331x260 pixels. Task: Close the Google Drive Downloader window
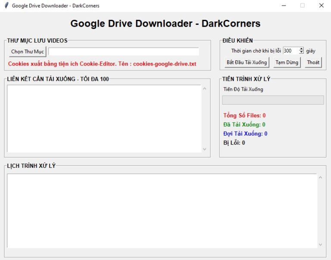[x=321, y=6]
